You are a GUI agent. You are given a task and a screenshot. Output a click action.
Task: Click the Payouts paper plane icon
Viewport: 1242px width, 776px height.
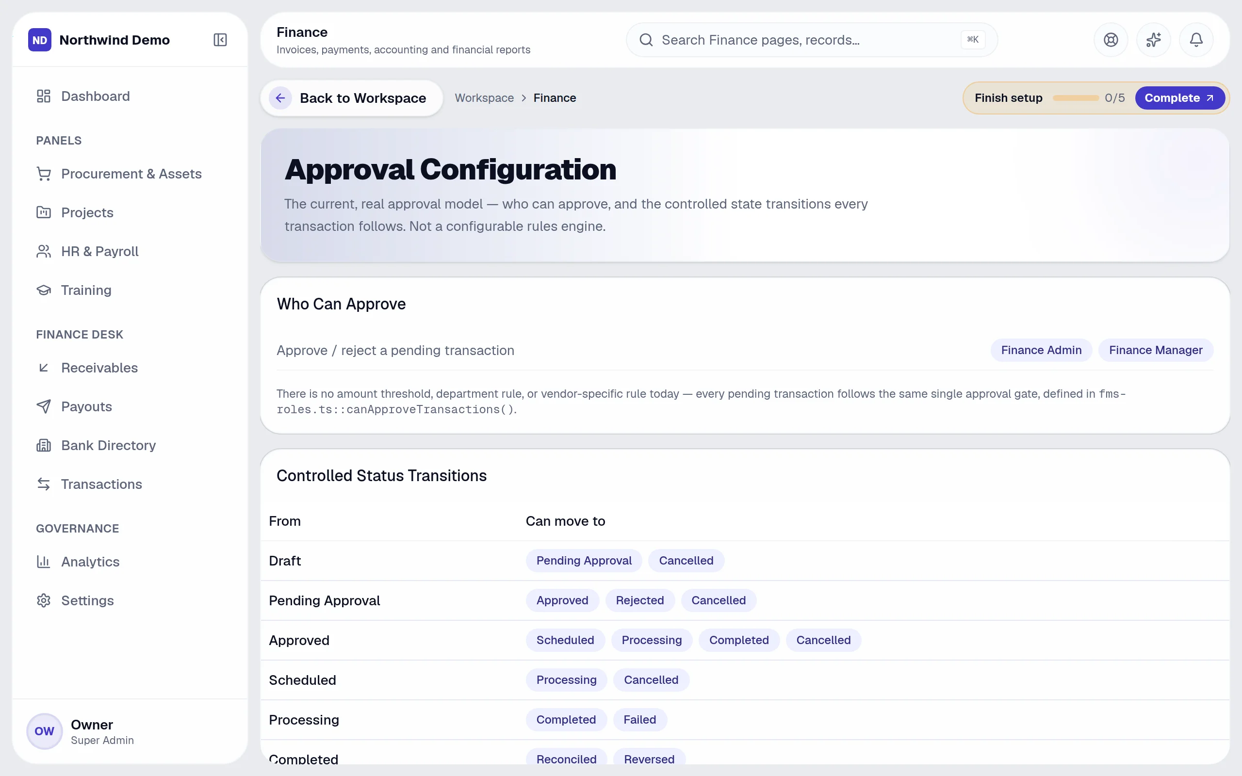click(44, 406)
